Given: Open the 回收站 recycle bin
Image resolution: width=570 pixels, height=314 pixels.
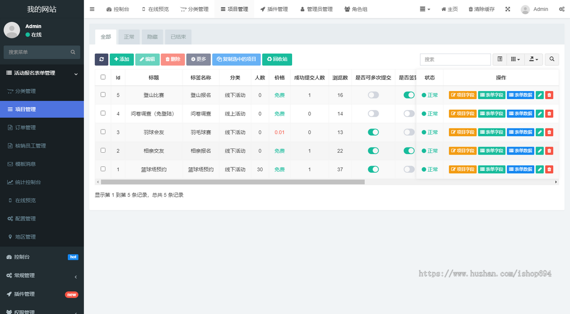Looking at the screenshot, I should [x=277, y=59].
